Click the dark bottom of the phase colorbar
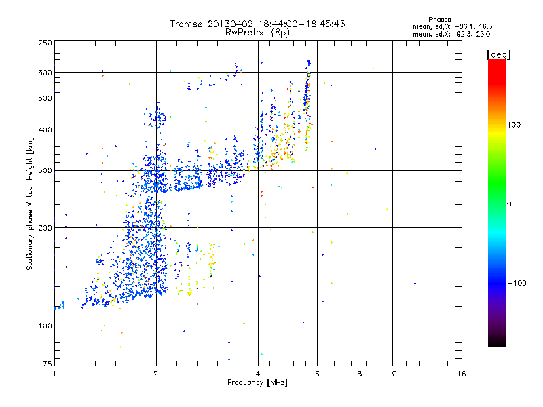Image resolution: width=543 pixels, height=407 pixels. coord(497,339)
